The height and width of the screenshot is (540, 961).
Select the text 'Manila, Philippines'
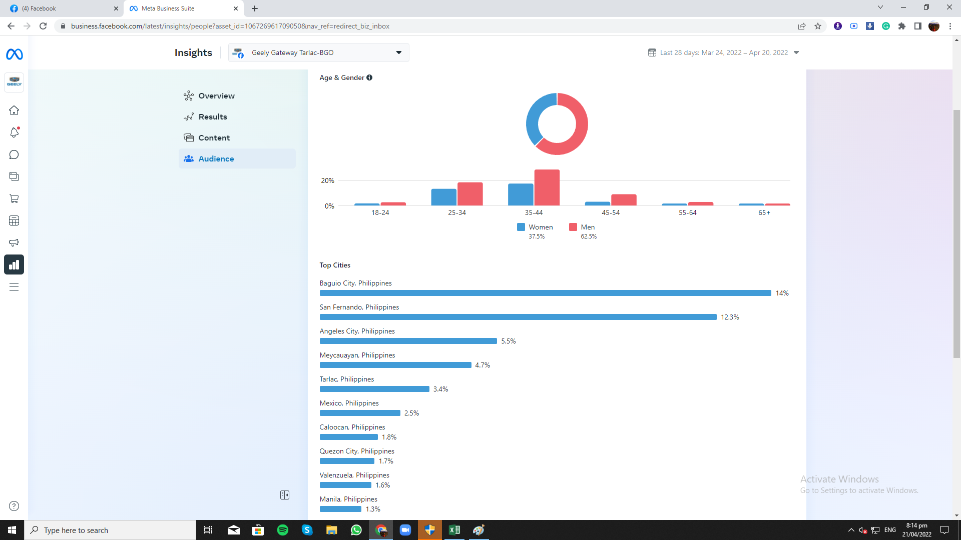tap(348, 499)
